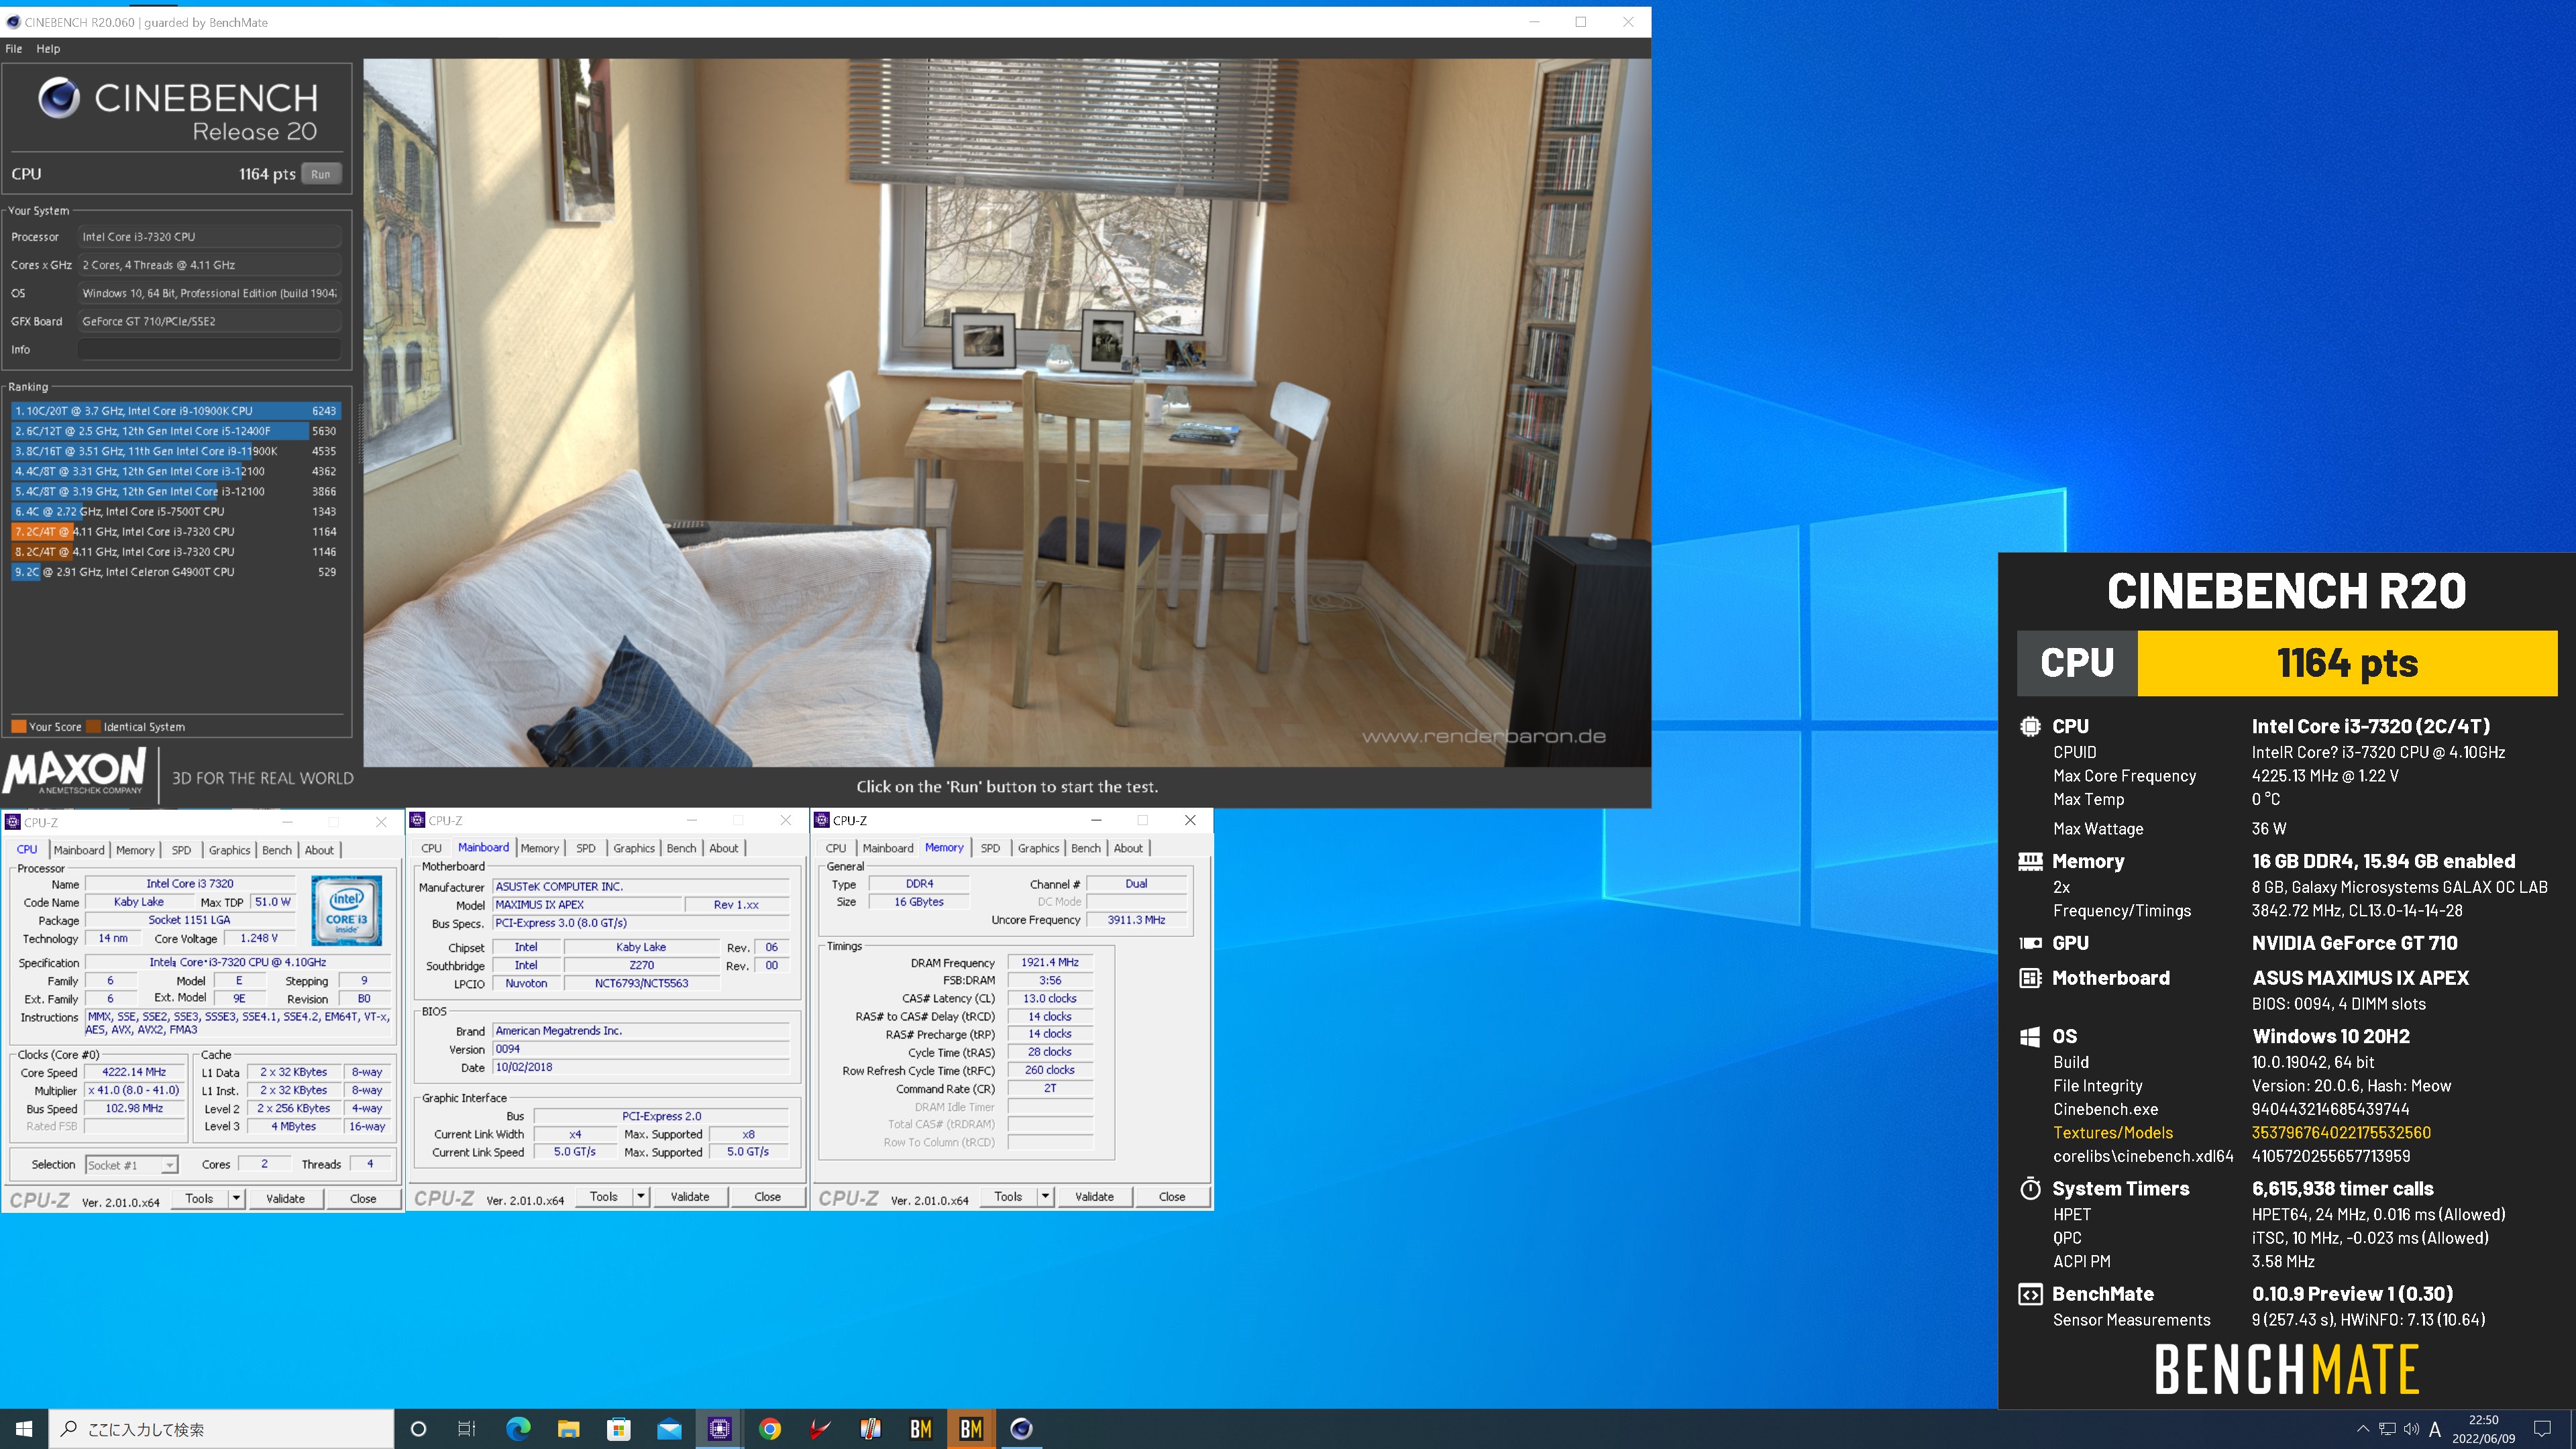Open Graphics tab in Mainboard CPU-Z window

point(634,848)
